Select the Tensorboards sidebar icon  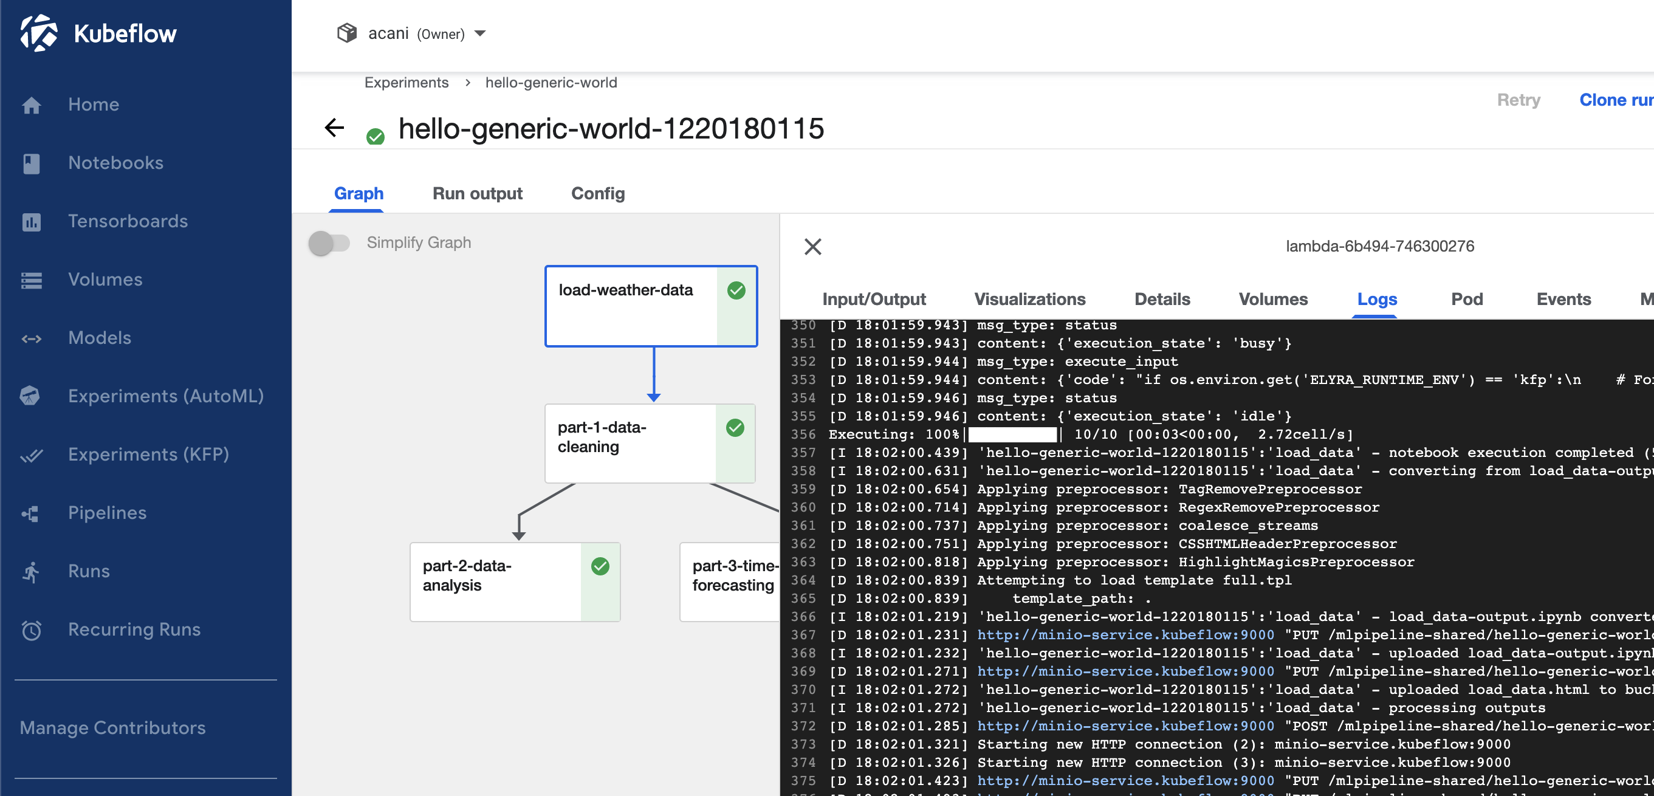pyautogui.click(x=32, y=221)
